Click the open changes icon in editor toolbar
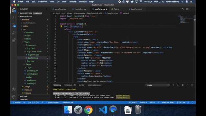This screenshot has height=116, width=206. point(183,9)
